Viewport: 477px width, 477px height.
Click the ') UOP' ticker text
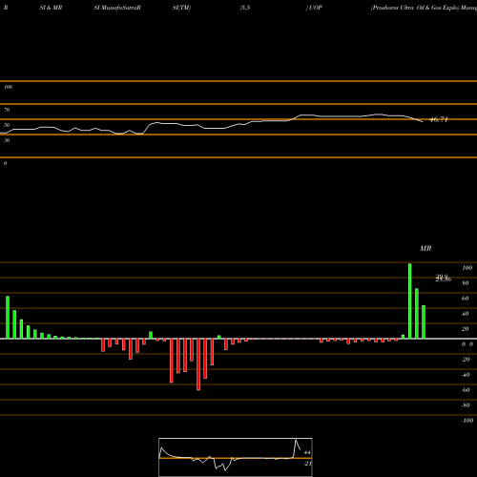click(314, 8)
